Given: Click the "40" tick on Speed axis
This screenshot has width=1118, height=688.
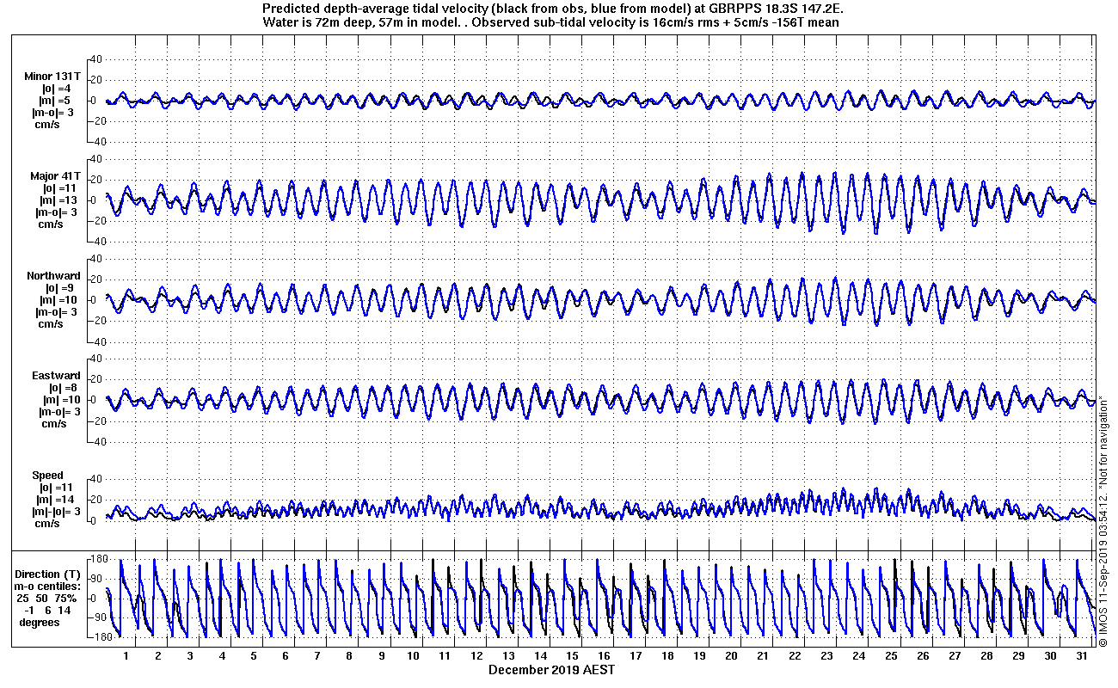Looking at the screenshot, I should [x=96, y=479].
